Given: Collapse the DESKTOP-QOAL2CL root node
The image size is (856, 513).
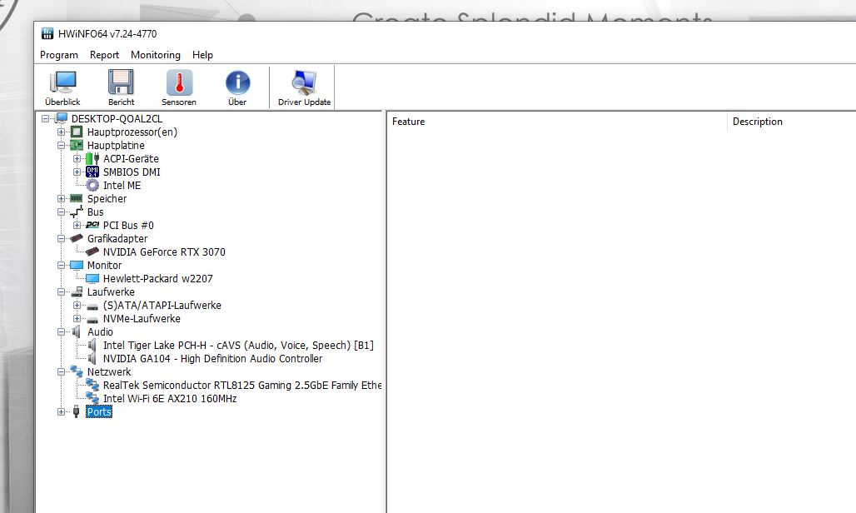Looking at the screenshot, I should click(45, 118).
